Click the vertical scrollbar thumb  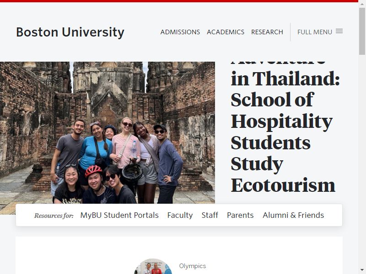(x=362, y=31)
